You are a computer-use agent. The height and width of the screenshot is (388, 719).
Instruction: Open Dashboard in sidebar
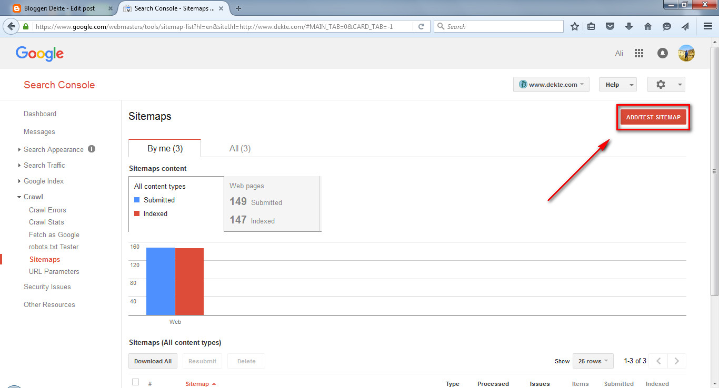click(x=40, y=114)
